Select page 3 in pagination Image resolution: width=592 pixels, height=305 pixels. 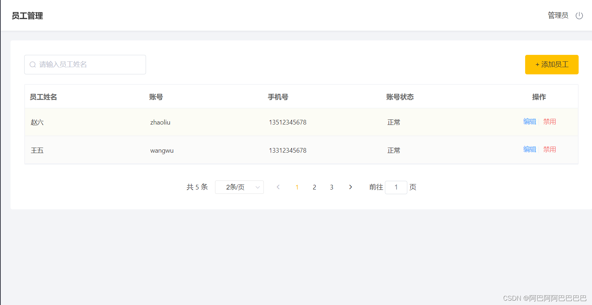331,187
